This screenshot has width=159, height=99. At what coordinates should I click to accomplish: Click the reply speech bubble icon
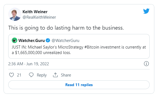tap(31, 75)
